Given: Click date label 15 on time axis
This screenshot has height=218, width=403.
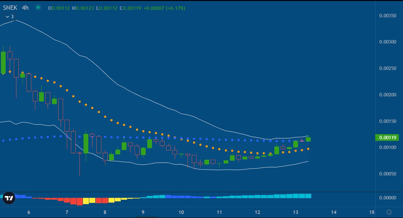Looking at the screenshot, I should tap(372, 212).
